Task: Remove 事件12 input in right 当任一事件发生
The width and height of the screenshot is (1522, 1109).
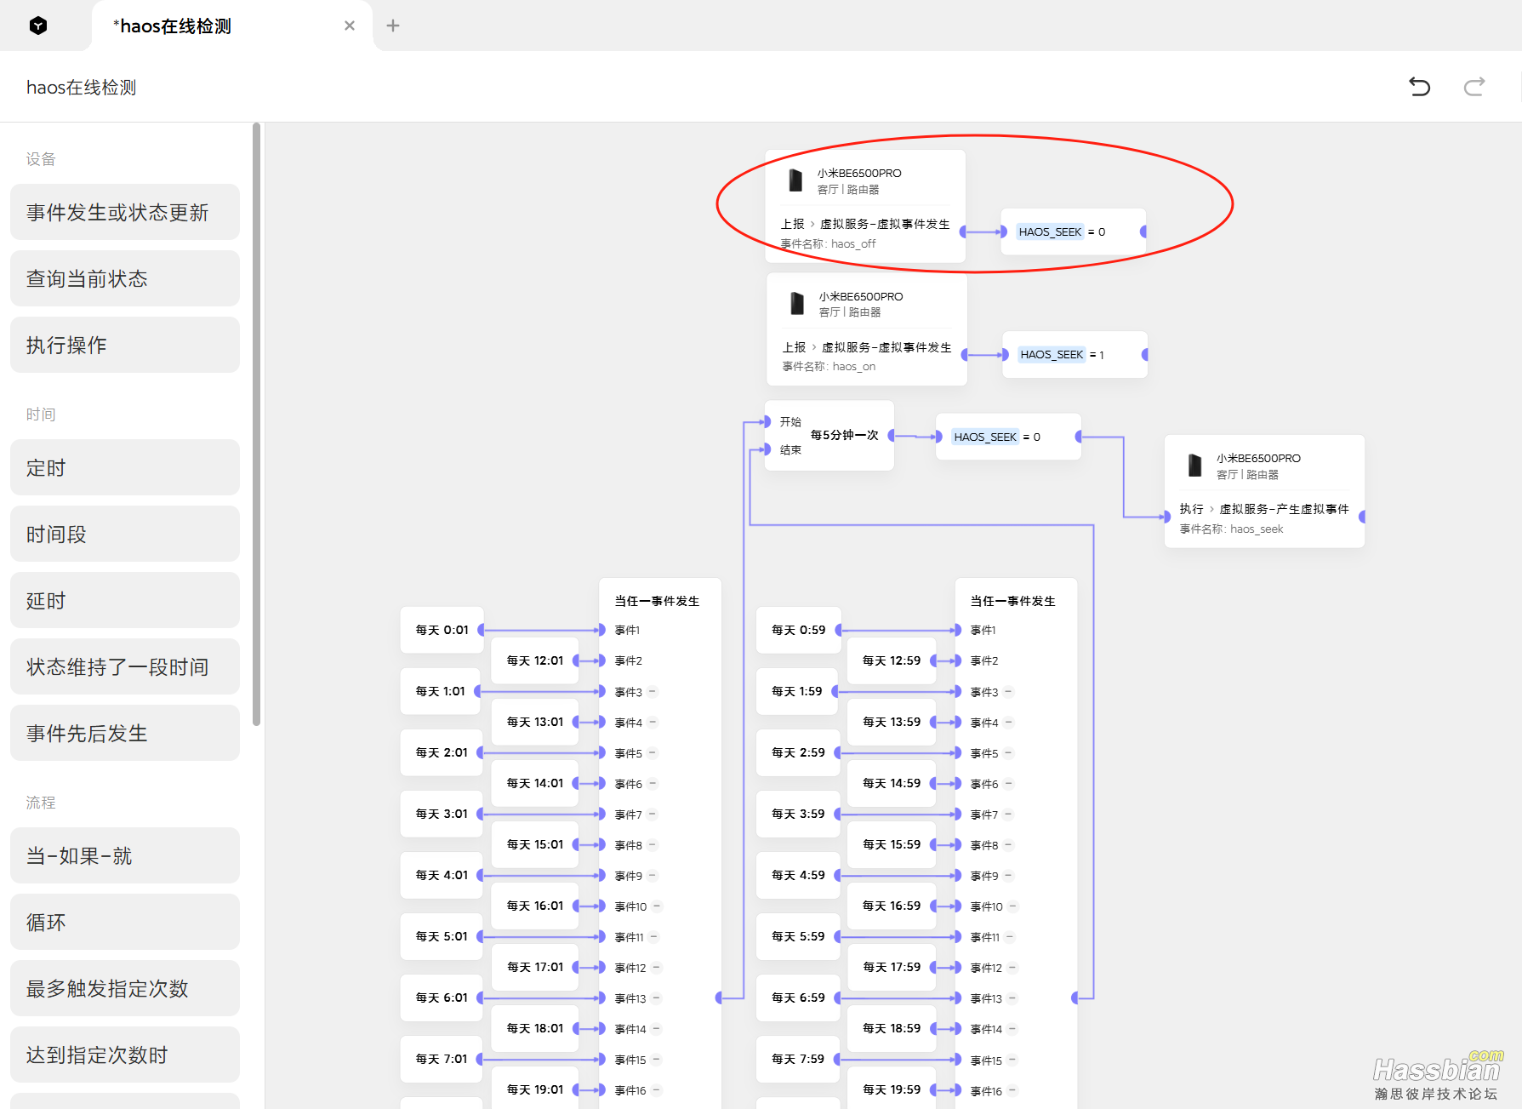Action: click(1012, 968)
